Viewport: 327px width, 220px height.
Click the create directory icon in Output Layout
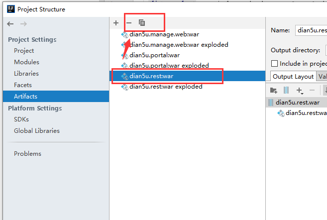(x=273, y=90)
